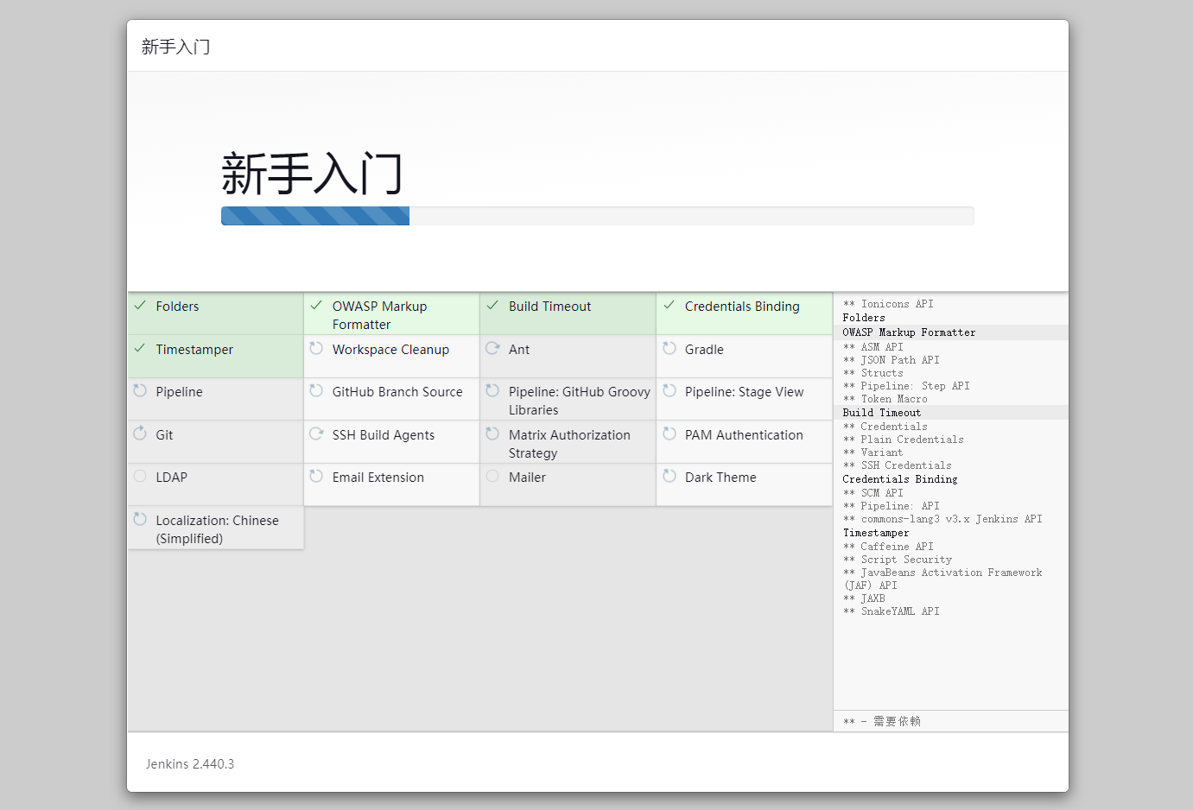Click '** JSON Path API' log line

892,360
